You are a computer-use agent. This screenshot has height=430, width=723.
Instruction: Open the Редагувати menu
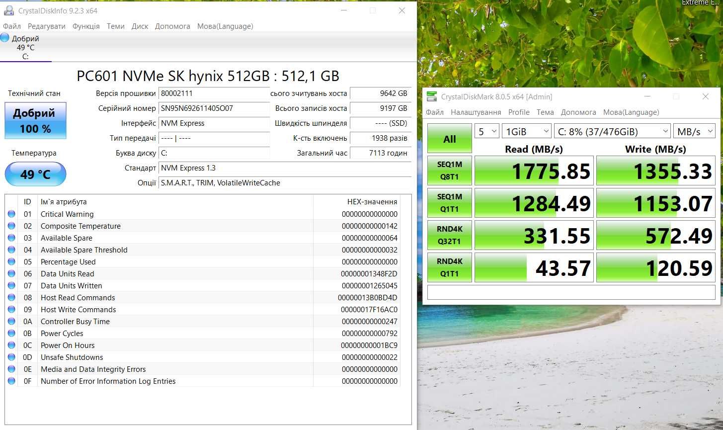click(47, 26)
